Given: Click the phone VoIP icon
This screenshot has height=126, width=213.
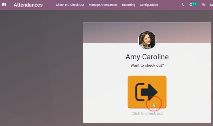Looking at the screenshot, I should point(183,5).
